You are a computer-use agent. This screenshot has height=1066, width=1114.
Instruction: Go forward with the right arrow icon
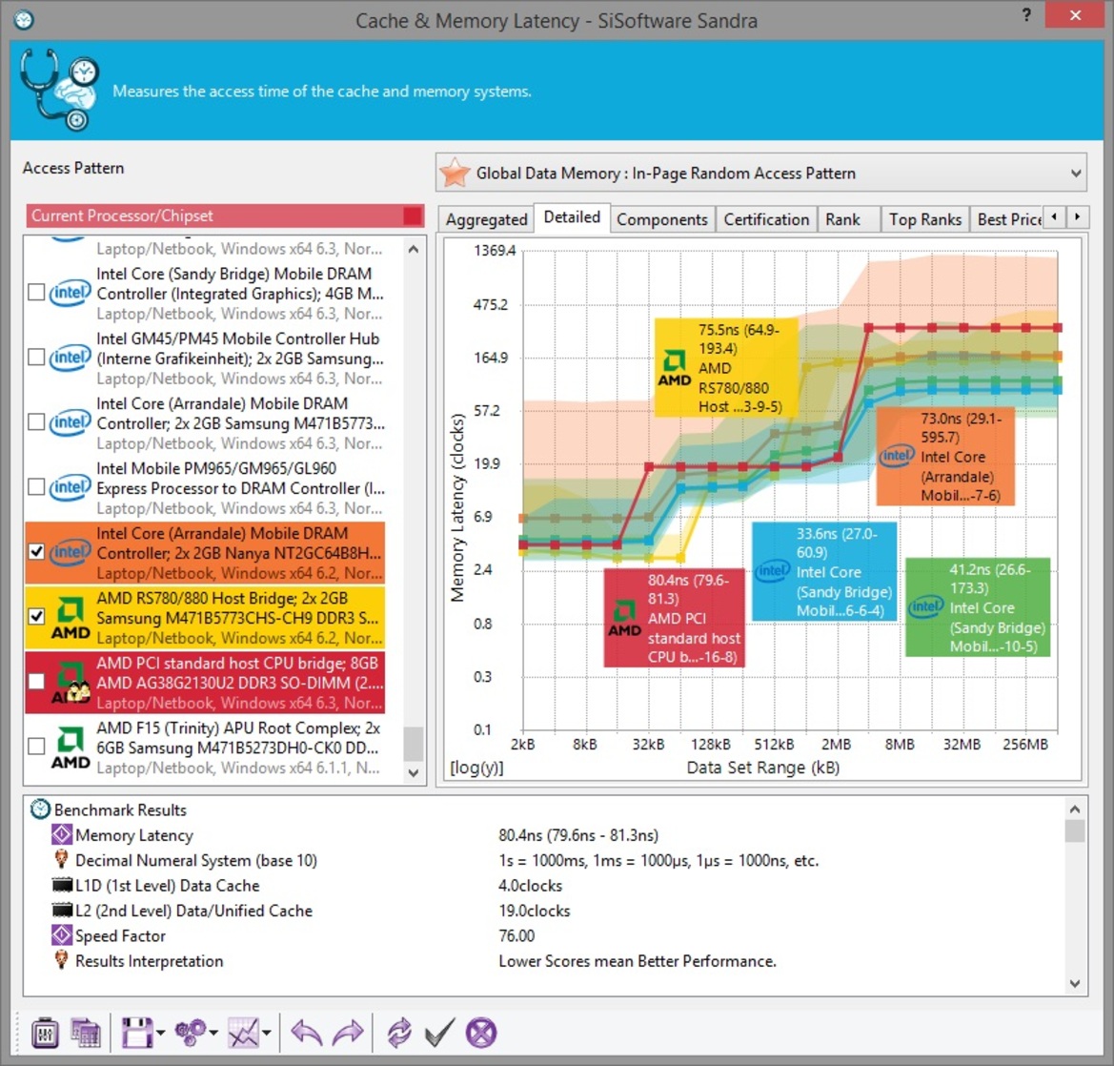click(x=348, y=1033)
